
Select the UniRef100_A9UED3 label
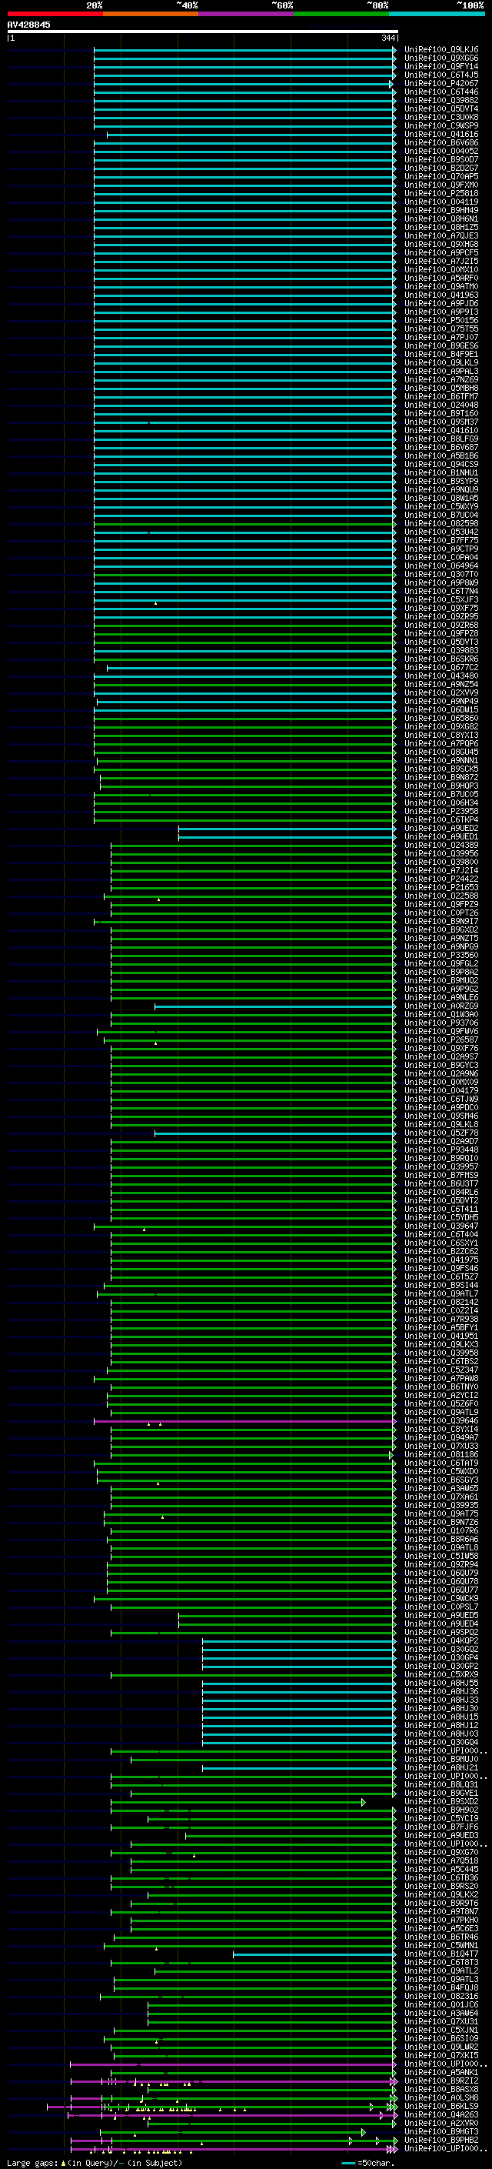click(440, 1836)
